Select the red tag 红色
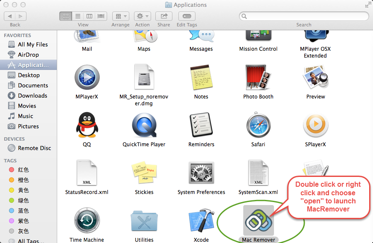 28,170
